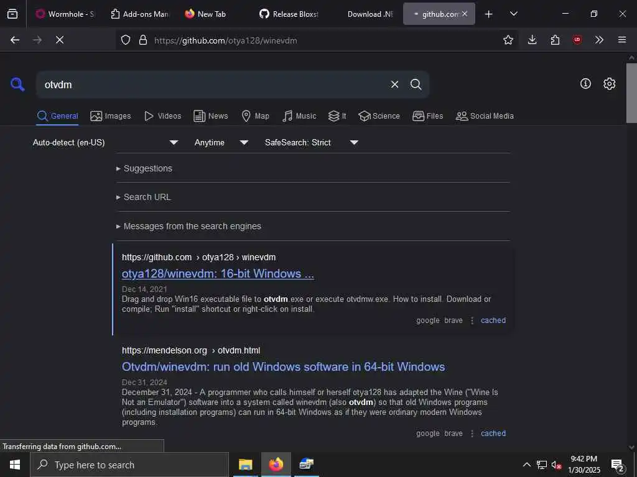637x477 pixels.
Task: Open extensions puzzle icon
Action: pos(554,40)
